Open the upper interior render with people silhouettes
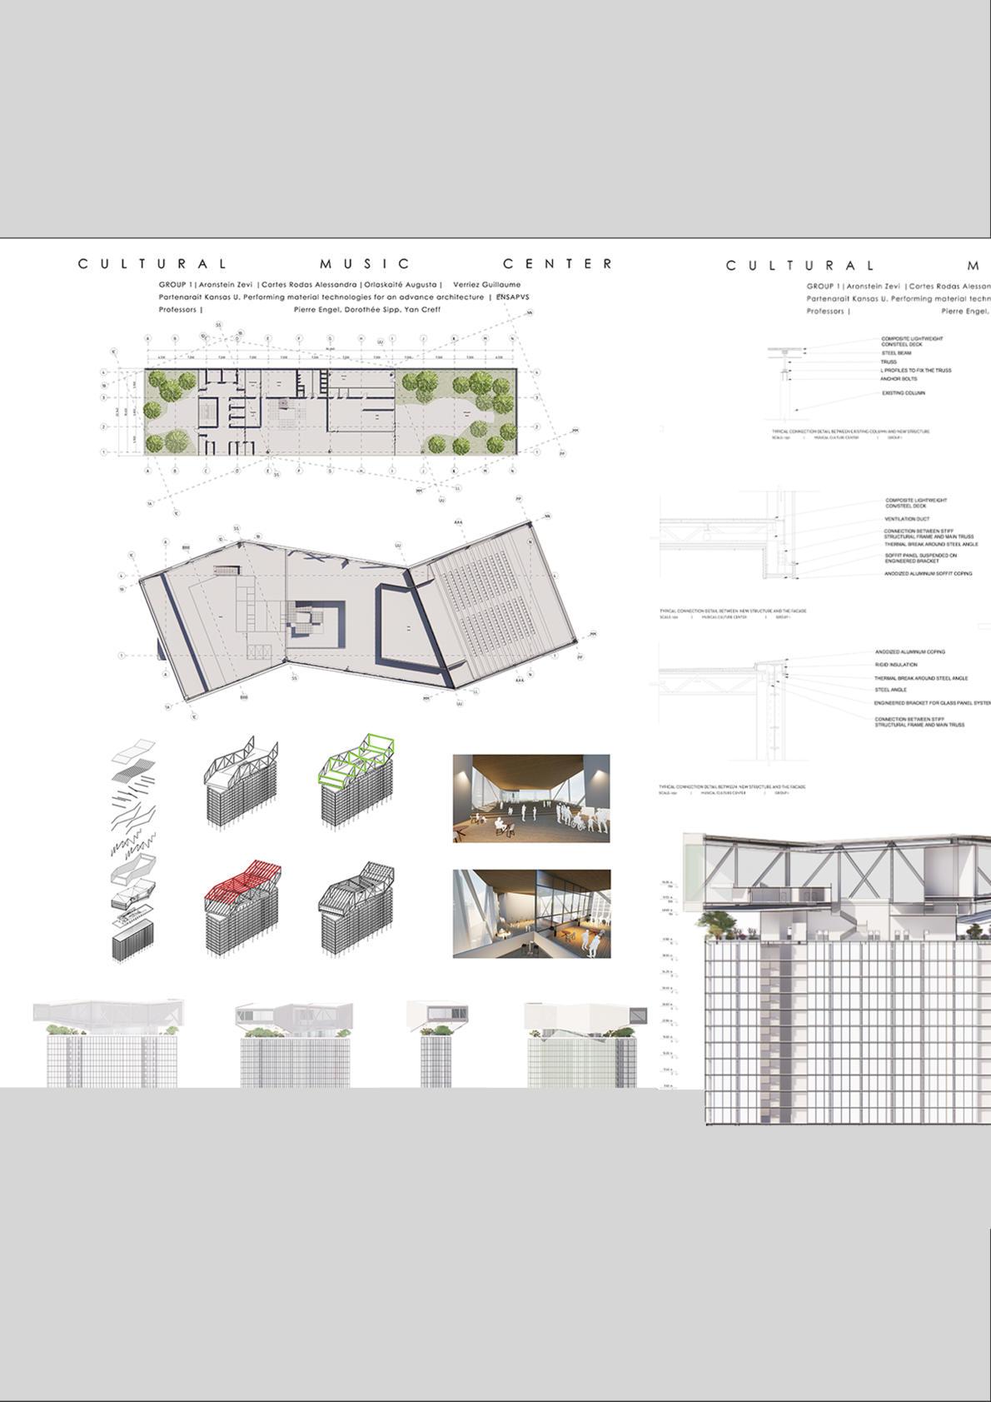Viewport: 991px width, 1402px height. coord(531,798)
